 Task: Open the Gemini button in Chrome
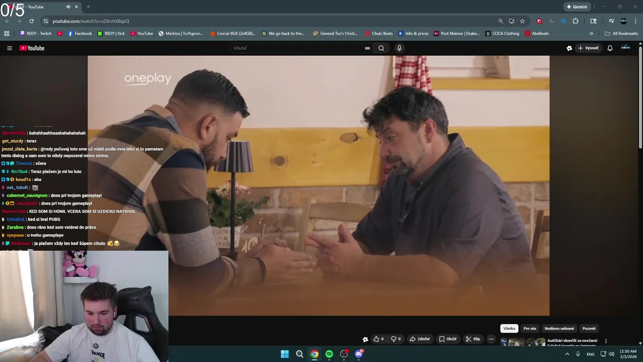point(577,7)
